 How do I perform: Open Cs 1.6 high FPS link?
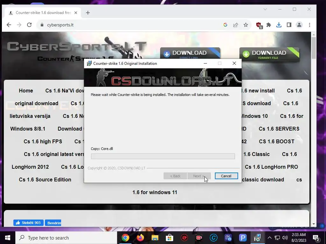(x=43, y=141)
